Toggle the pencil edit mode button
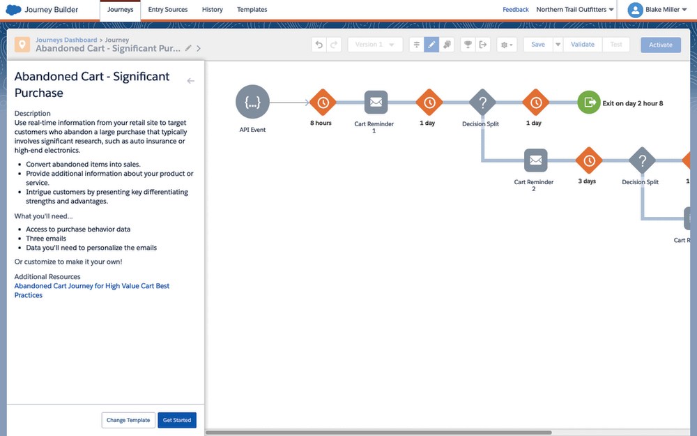 tap(431, 45)
